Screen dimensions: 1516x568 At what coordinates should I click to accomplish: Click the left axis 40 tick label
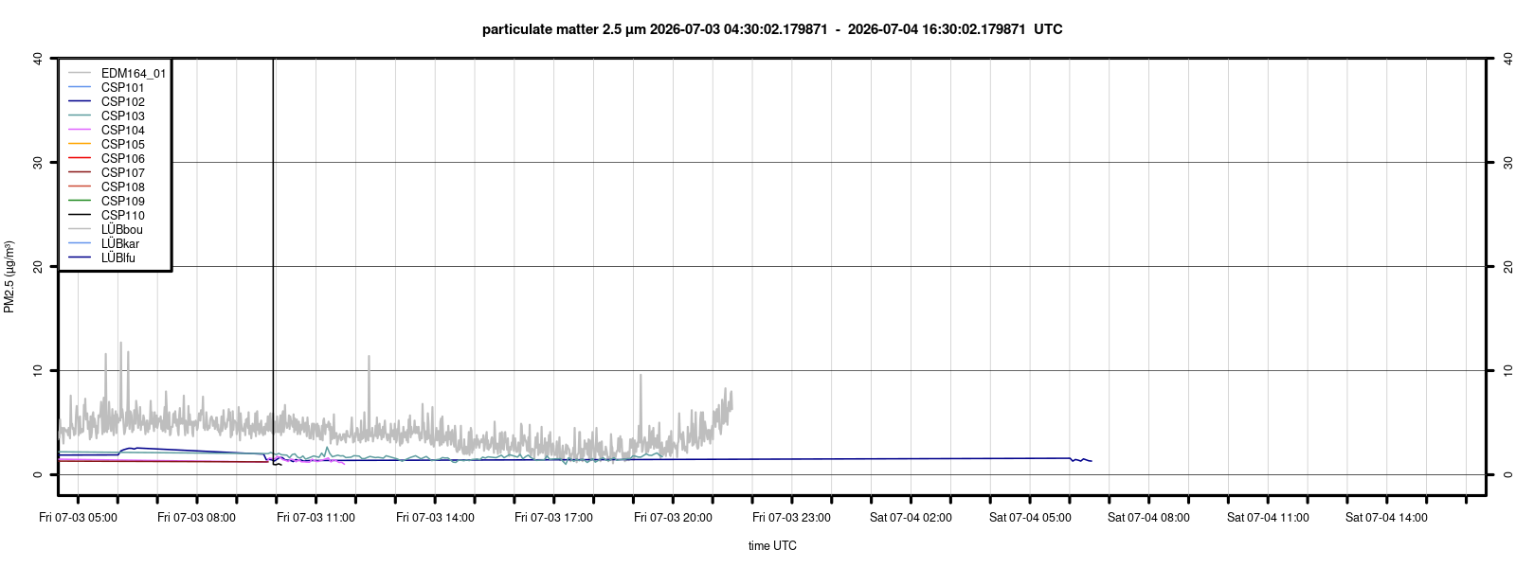coord(38,58)
